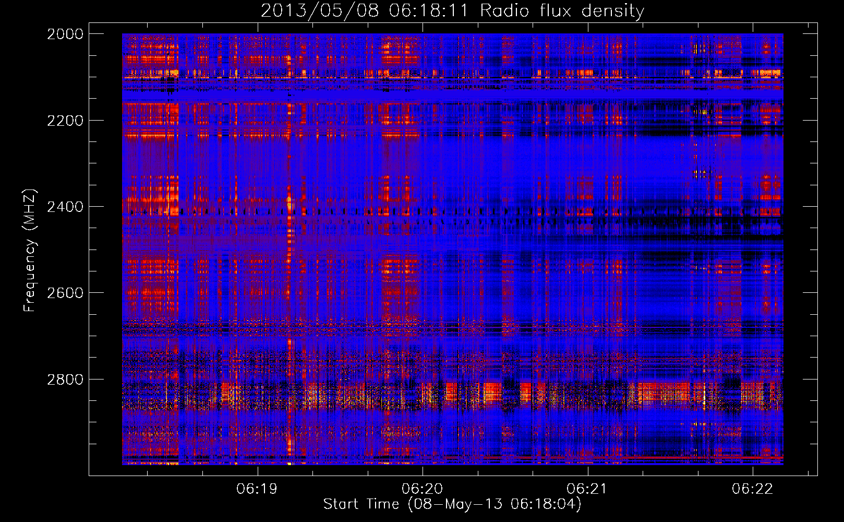Click the 'Frequency (MHZ)' axis title
The height and width of the screenshot is (522, 844).
[30, 251]
